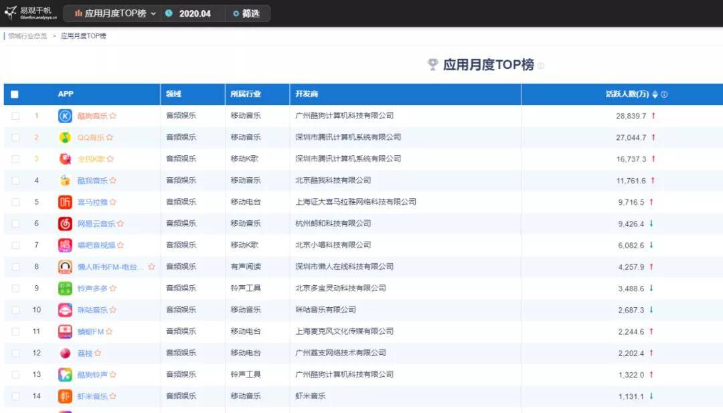Image resolution: width=723 pixels, height=413 pixels.
Task: Toggle the select-all checkbox in table header
Action: 15,94
